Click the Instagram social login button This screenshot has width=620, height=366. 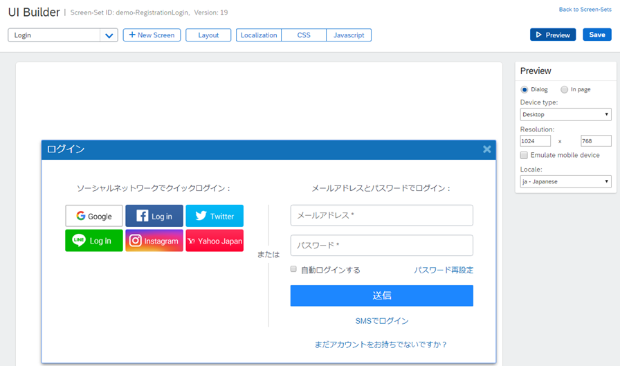pos(154,240)
